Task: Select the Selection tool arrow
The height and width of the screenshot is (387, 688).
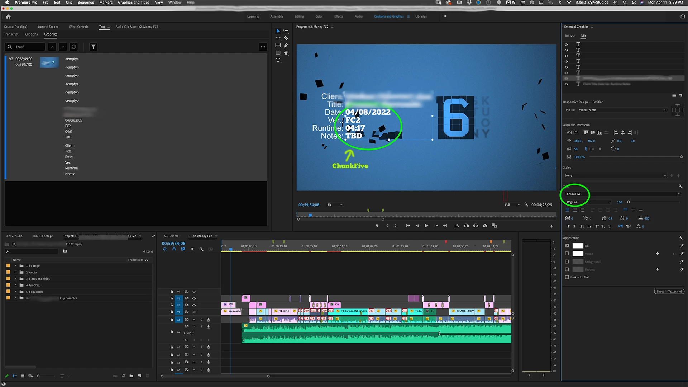Action: coord(278,31)
